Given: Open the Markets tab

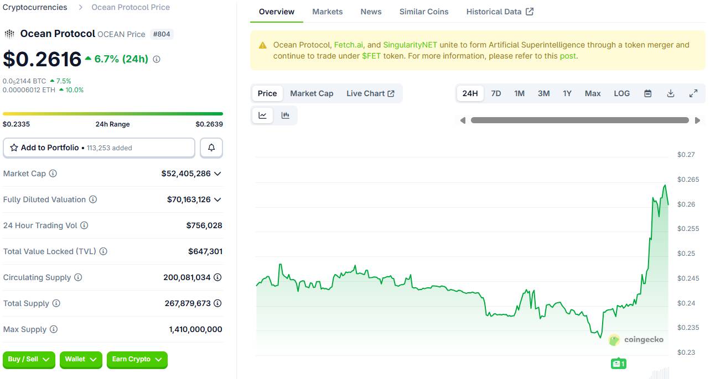Looking at the screenshot, I should click(x=327, y=12).
